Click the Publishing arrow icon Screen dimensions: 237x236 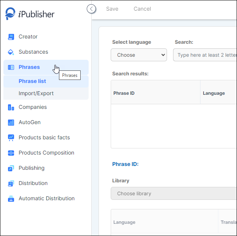(11, 168)
